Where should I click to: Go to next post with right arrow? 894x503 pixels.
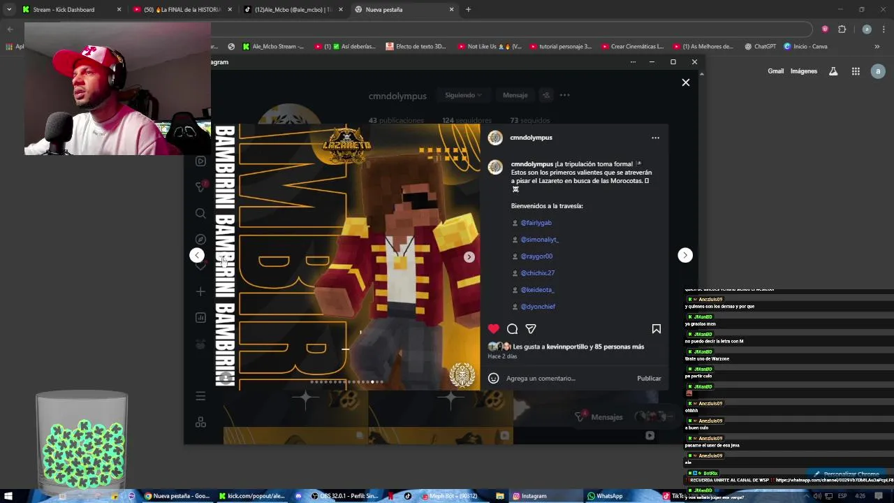(x=685, y=255)
